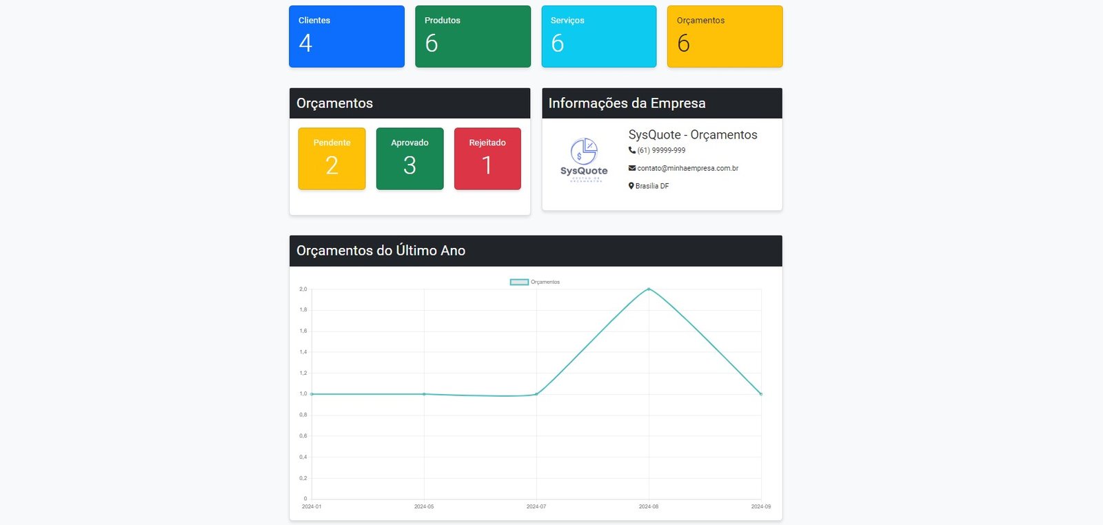Viewport: 1103px width, 525px height.
Task: Select the Pendente status card
Action: tap(332, 158)
